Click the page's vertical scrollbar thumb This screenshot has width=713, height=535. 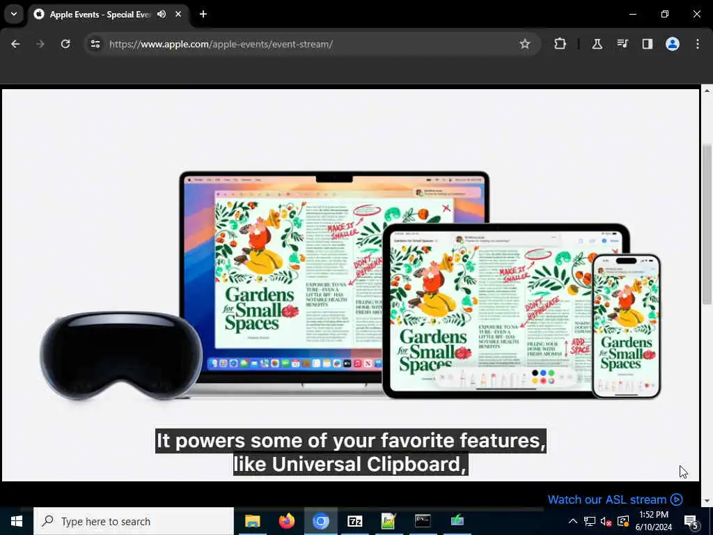tap(707, 224)
